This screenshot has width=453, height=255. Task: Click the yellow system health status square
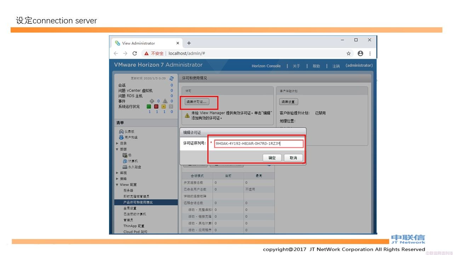[164, 106]
